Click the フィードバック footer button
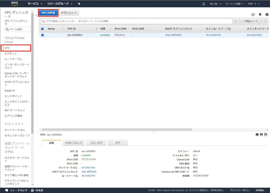 [18, 190]
